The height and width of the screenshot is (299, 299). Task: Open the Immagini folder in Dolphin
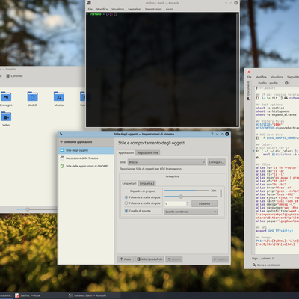click(x=6, y=99)
